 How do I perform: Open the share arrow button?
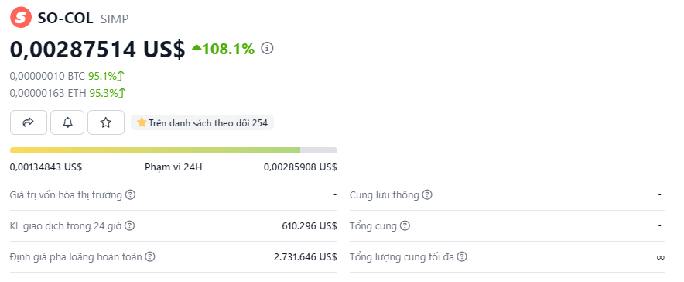click(x=29, y=122)
